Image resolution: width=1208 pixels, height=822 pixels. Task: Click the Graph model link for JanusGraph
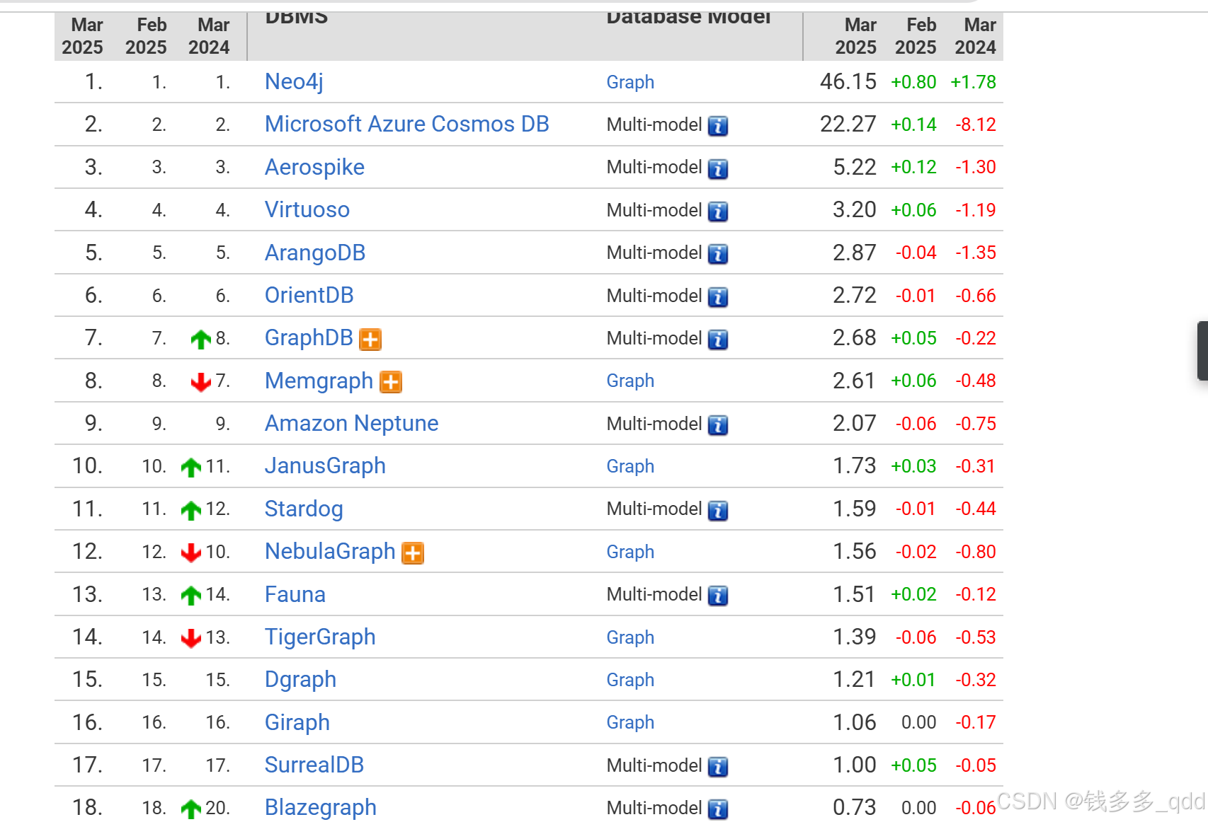coord(630,467)
